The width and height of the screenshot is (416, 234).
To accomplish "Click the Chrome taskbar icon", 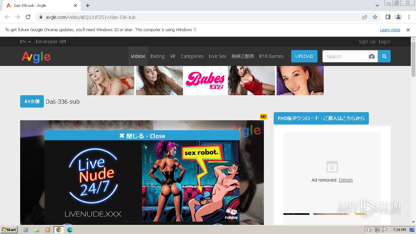I will pos(59,230).
